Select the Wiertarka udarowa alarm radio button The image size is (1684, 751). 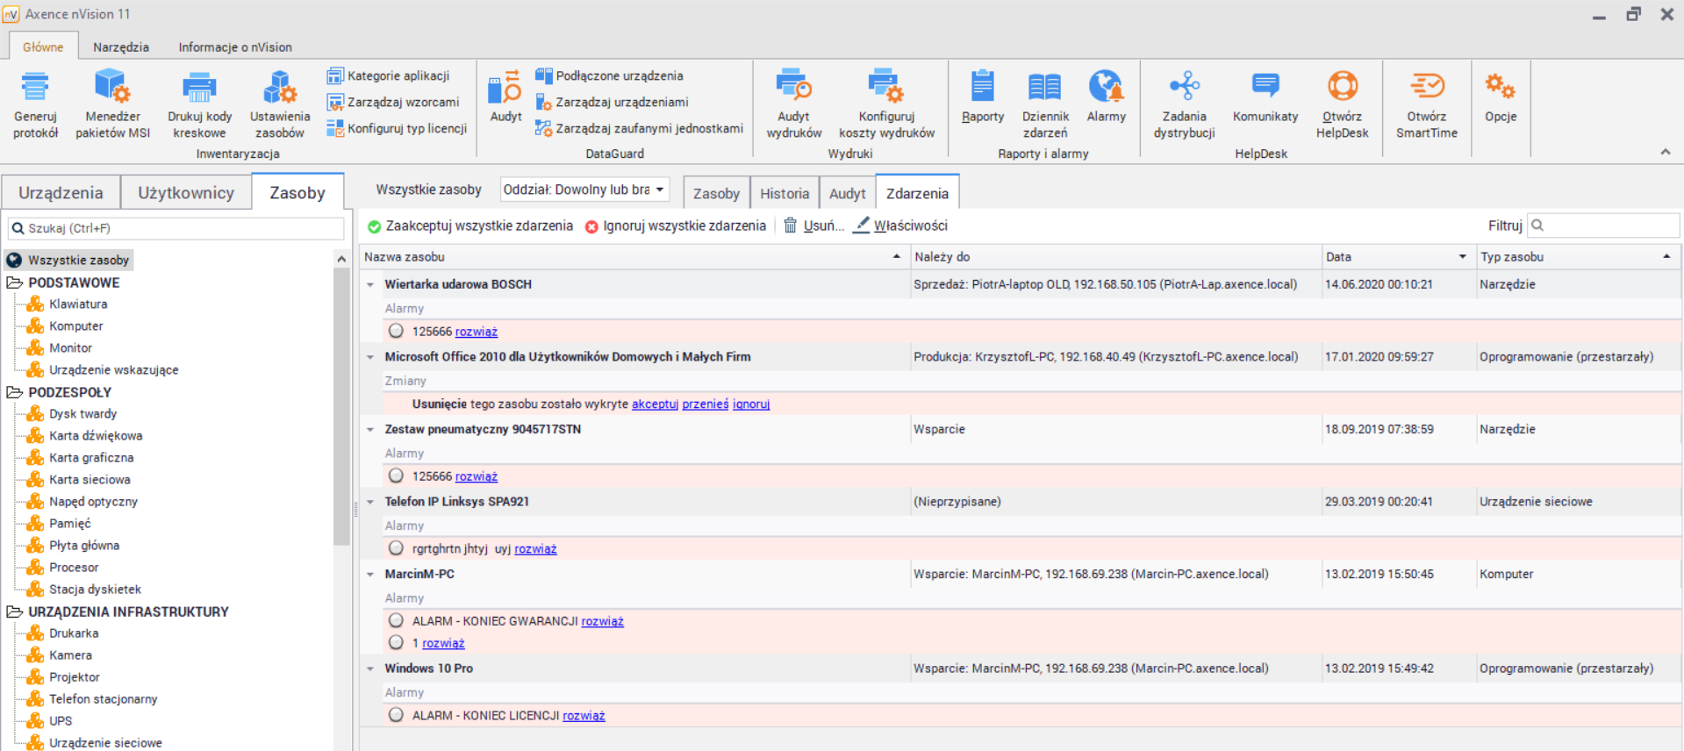click(x=397, y=332)
